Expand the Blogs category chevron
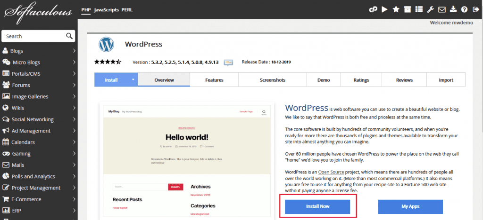483x220 pixels. click(74, 51)
